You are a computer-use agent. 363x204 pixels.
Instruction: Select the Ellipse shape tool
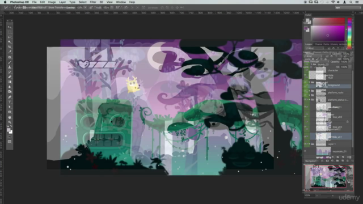pyautogui.click(x=10, y=112)
